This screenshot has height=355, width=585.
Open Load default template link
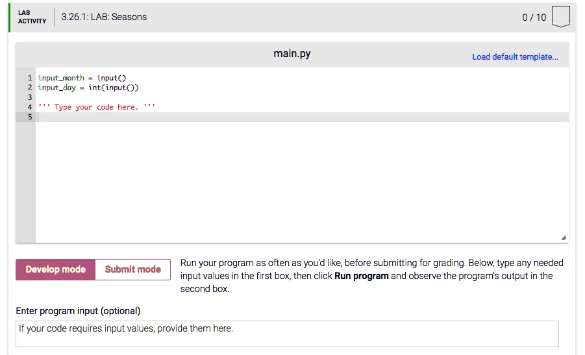(515, 56)
